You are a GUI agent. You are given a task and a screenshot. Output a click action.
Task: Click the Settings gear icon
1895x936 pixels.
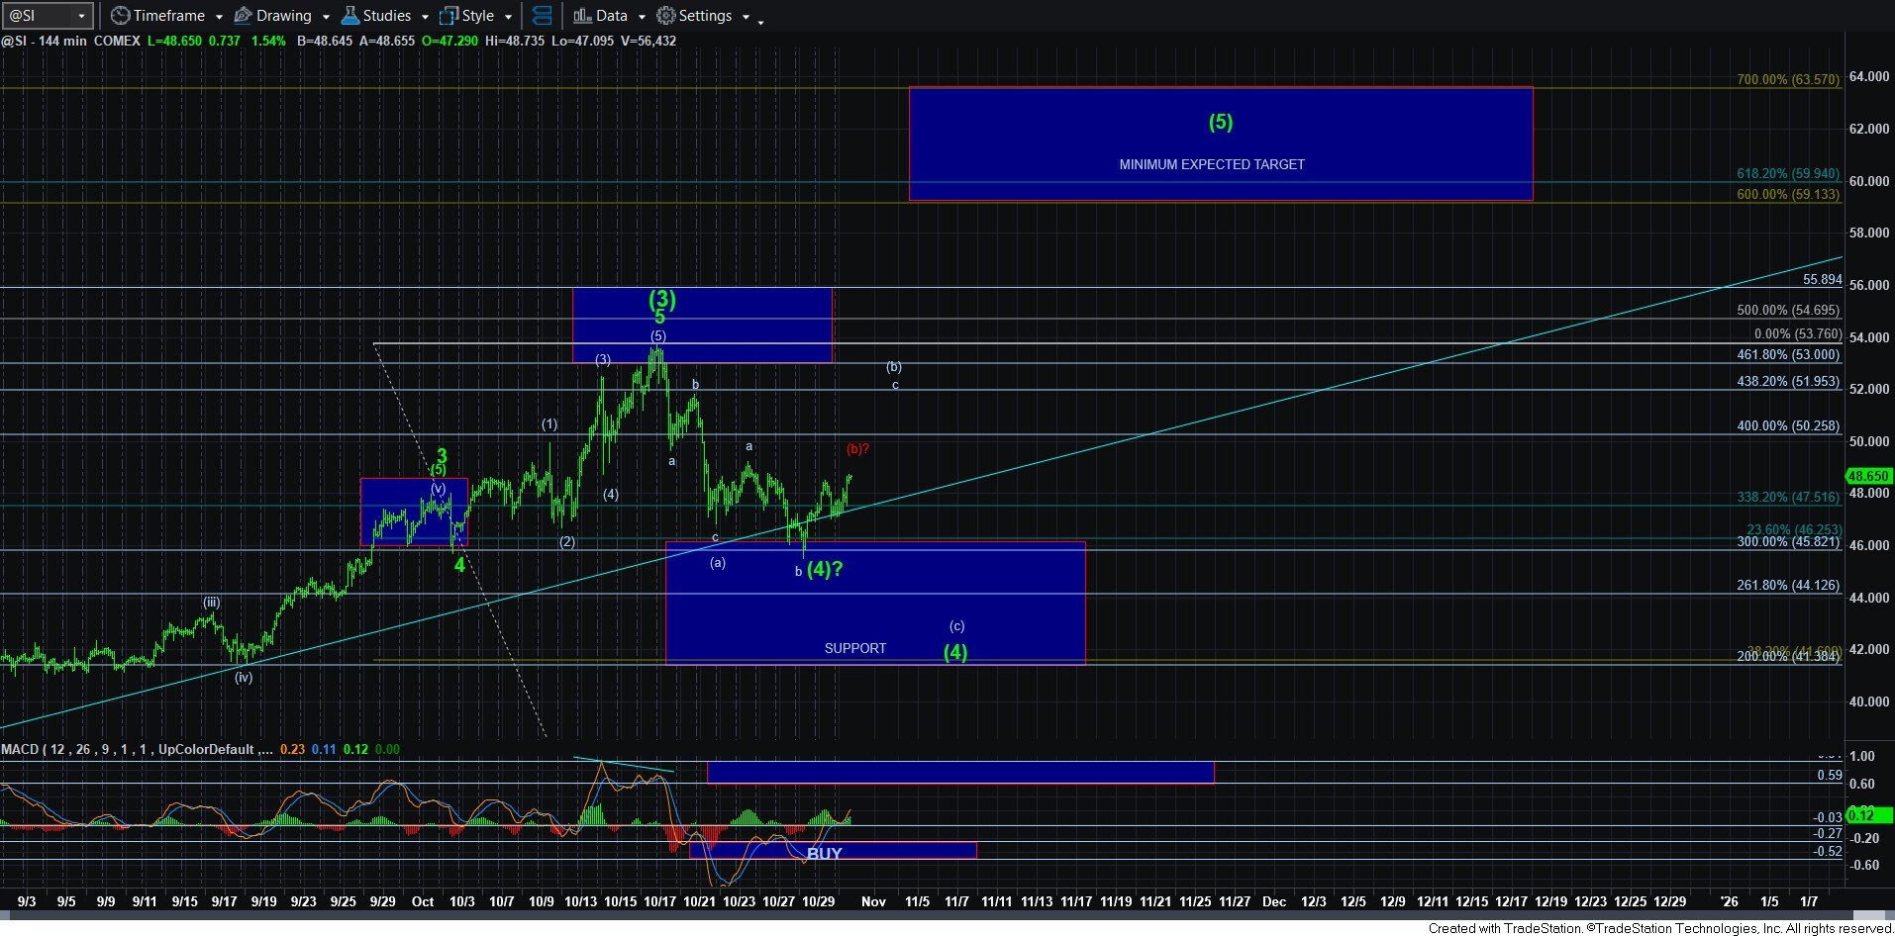coord(666,16)
